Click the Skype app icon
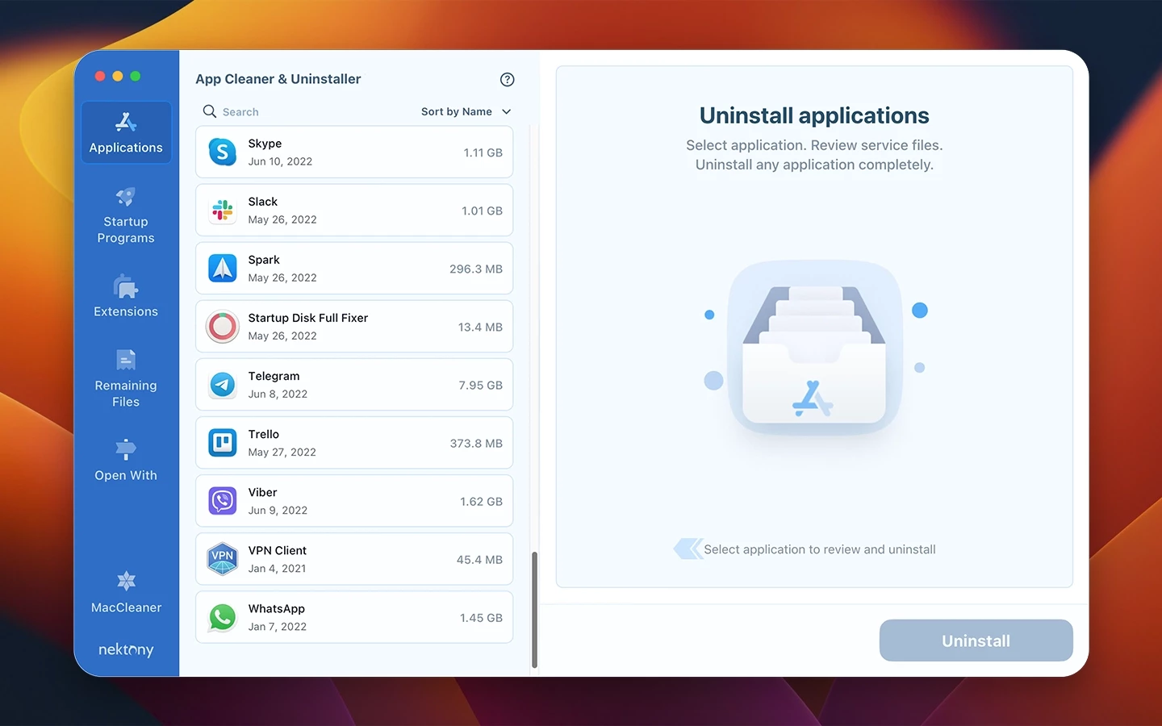The width and height of the screenshot is (1162, 726). tap(222, 152)
